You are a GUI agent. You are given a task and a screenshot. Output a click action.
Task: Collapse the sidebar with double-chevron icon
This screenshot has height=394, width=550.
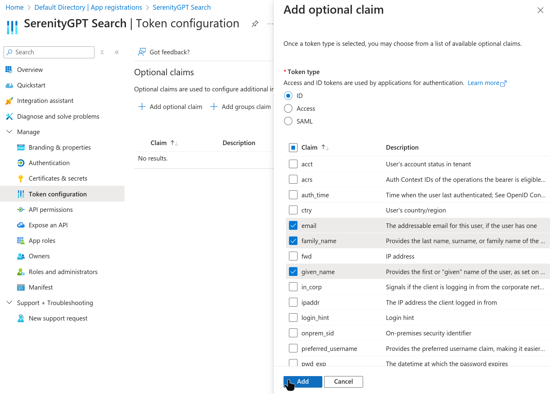pyautogui.click(x=117, y=52)
